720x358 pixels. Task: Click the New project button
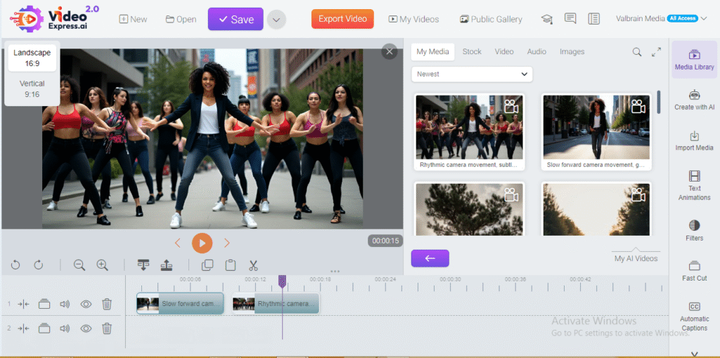(x=133, y=19)
